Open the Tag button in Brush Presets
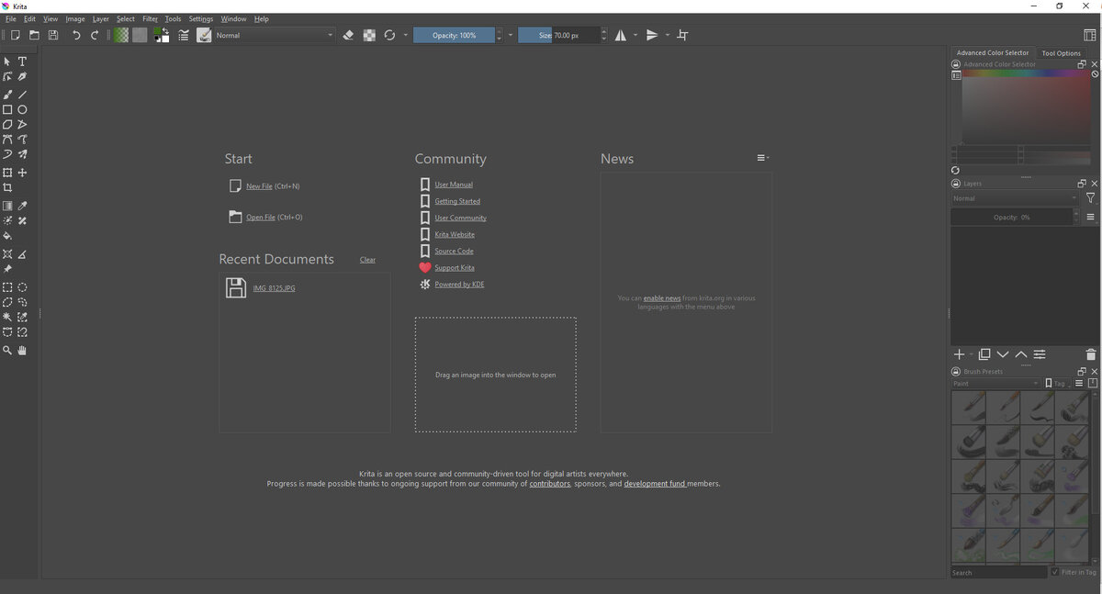 [1058, 384]
